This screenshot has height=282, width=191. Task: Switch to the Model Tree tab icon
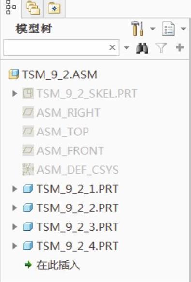click(x=11, y=7)
